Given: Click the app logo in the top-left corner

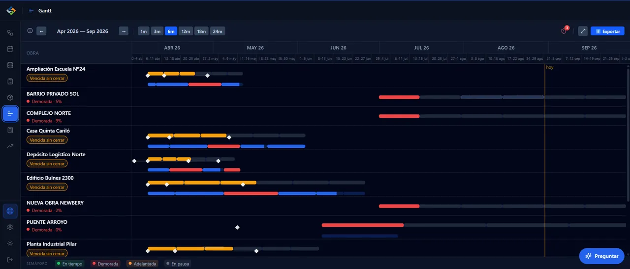Looking at the screenshot, I should [x=11, y=10].
